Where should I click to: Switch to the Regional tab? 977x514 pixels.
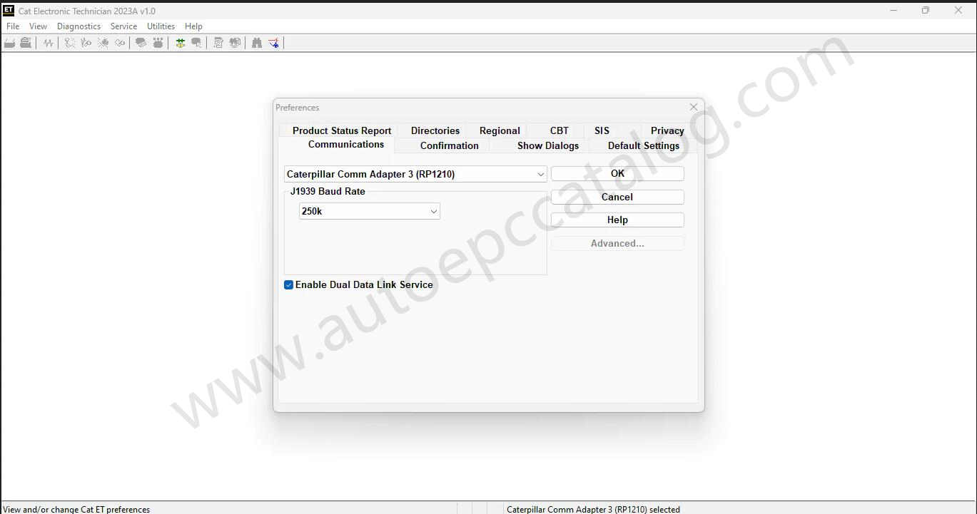click(500, 130)
